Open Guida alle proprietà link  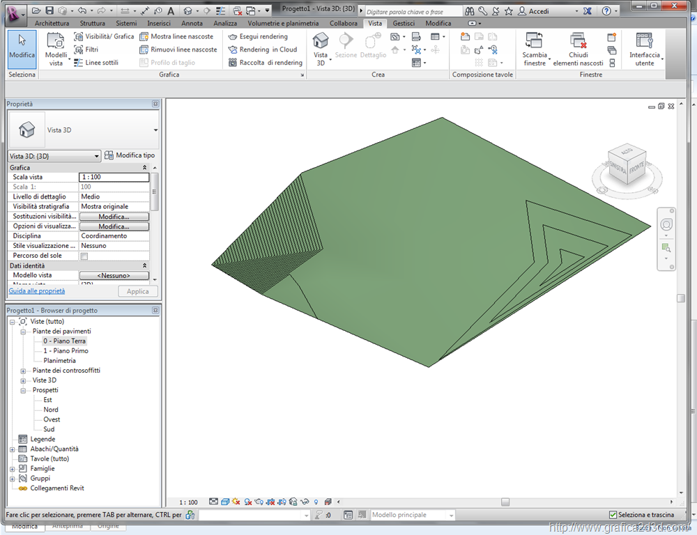[x=37, y=291]
